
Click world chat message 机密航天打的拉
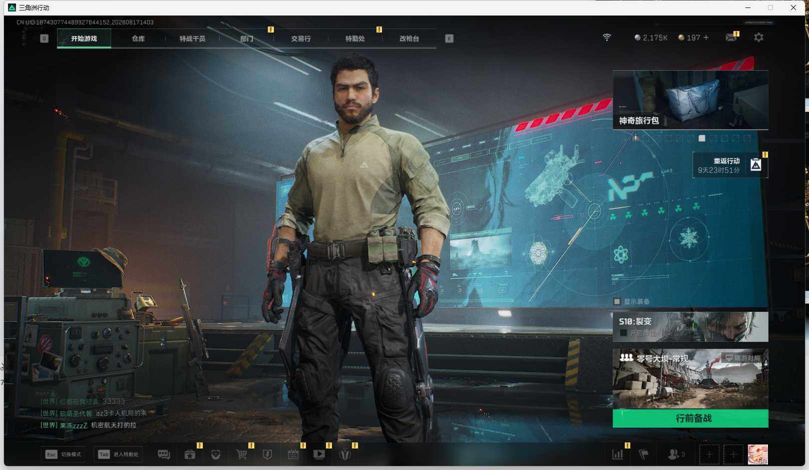point(114,425)
